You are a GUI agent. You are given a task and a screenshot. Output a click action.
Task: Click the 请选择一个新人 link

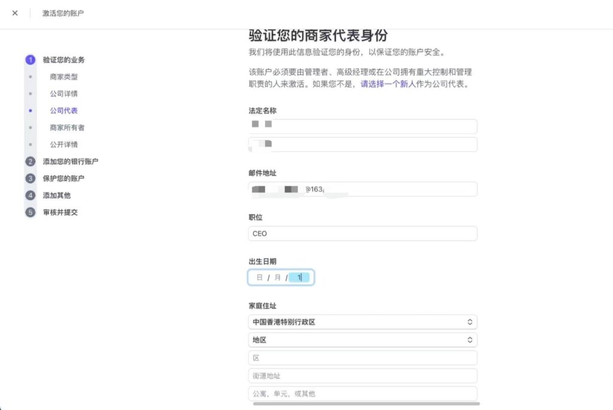click(x=388, y=84)
